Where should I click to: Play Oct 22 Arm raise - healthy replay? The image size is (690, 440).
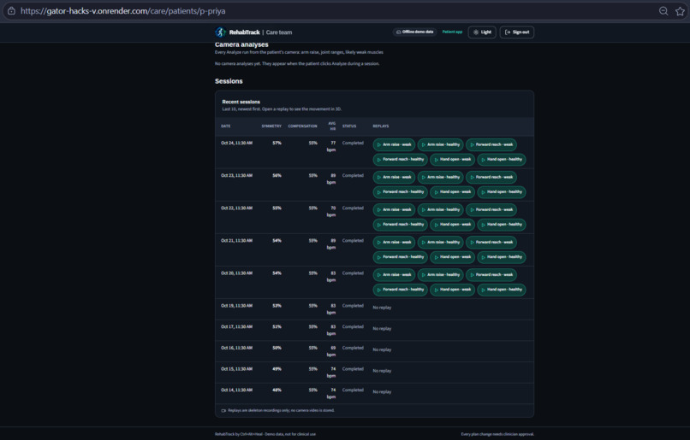[441, 209]
